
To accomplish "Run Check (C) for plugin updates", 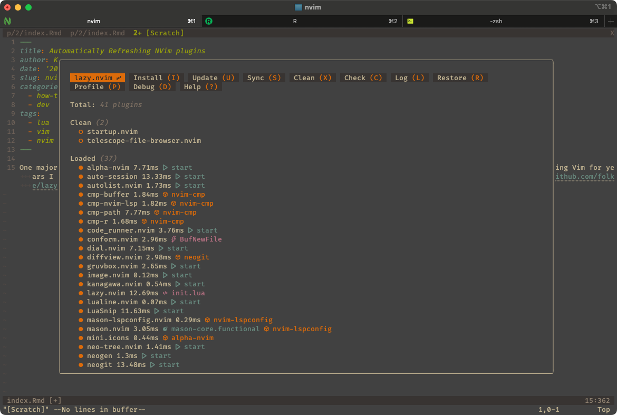I will pyautogui.click(x=363, y=78).
